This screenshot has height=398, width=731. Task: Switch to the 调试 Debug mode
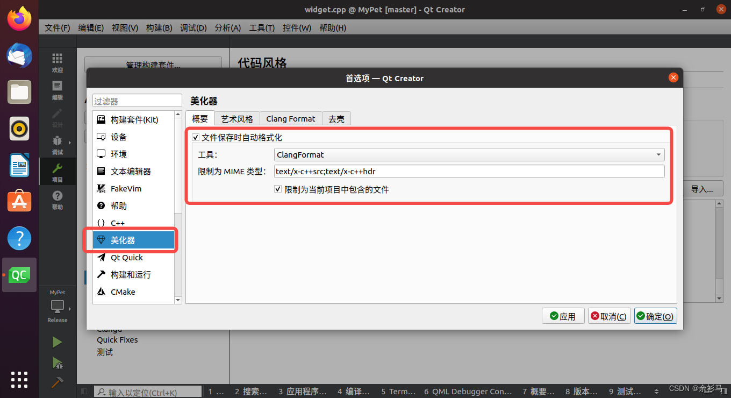(x=58, y=145)
